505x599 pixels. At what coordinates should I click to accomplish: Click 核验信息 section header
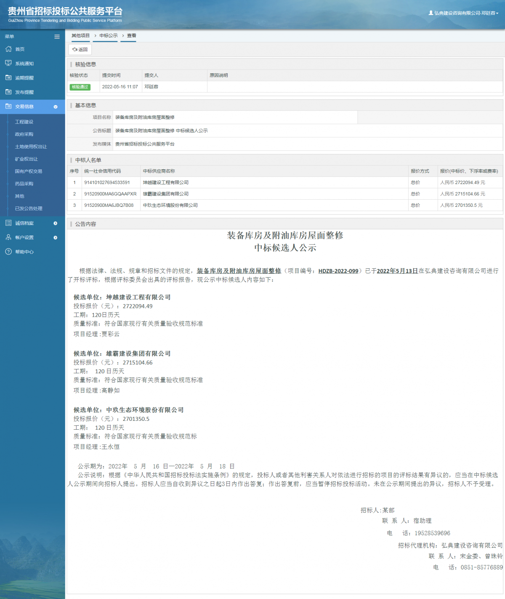tap(85, 64)
